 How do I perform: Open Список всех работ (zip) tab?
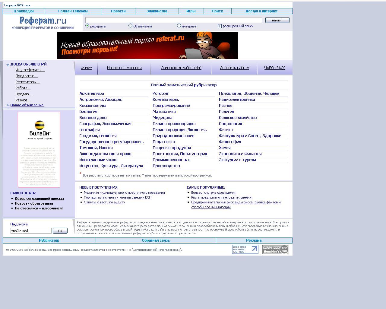[181, 68]
